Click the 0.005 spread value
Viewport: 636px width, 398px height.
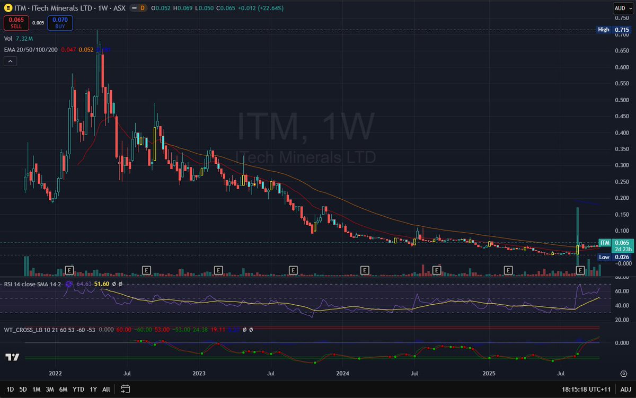(x=38, y=23)
